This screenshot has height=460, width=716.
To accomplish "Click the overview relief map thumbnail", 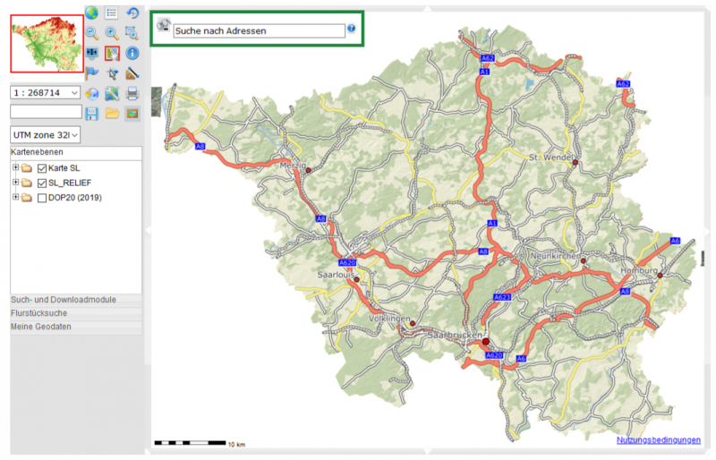I will 47,43.
